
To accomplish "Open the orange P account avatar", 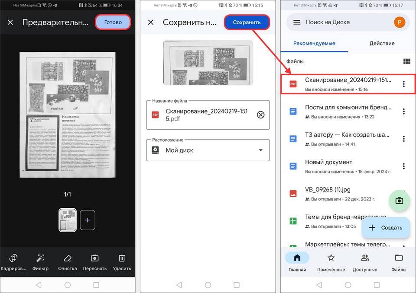I will [399, 22].
